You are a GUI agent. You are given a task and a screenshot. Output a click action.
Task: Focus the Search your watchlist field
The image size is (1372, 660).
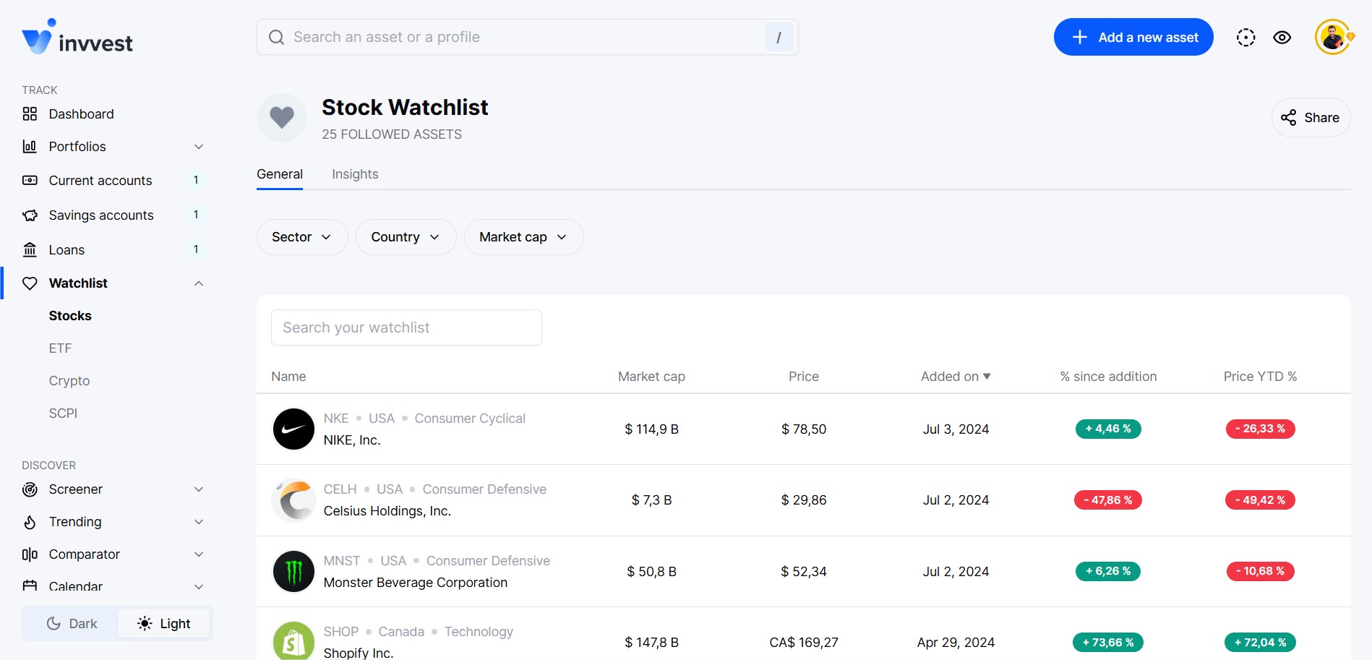pos(406,327)
